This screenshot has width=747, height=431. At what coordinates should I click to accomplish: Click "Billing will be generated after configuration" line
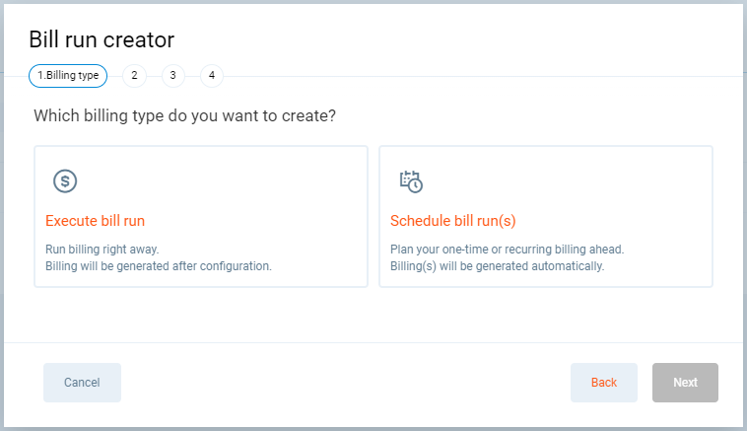click(159, 265)
